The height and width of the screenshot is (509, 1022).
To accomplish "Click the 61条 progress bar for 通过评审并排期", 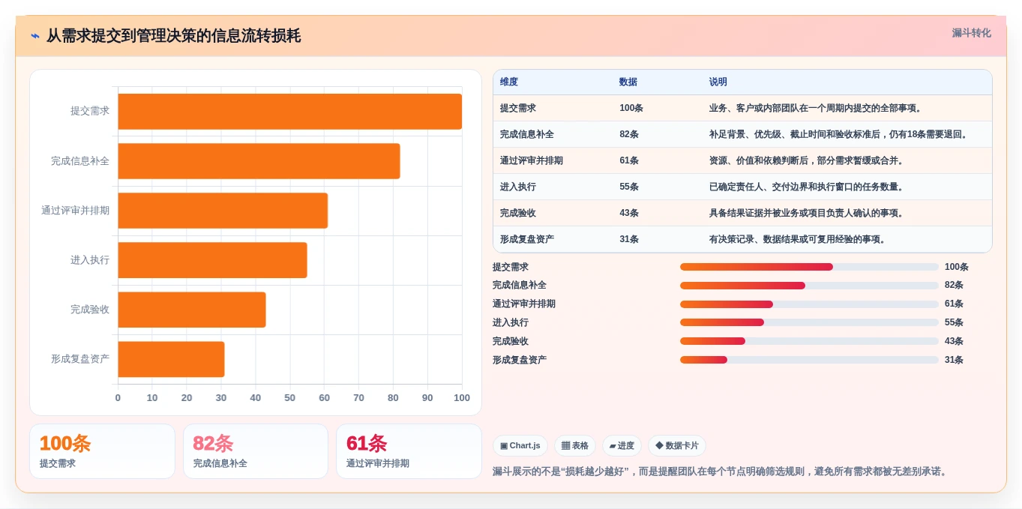I will (x=809, y=304).
